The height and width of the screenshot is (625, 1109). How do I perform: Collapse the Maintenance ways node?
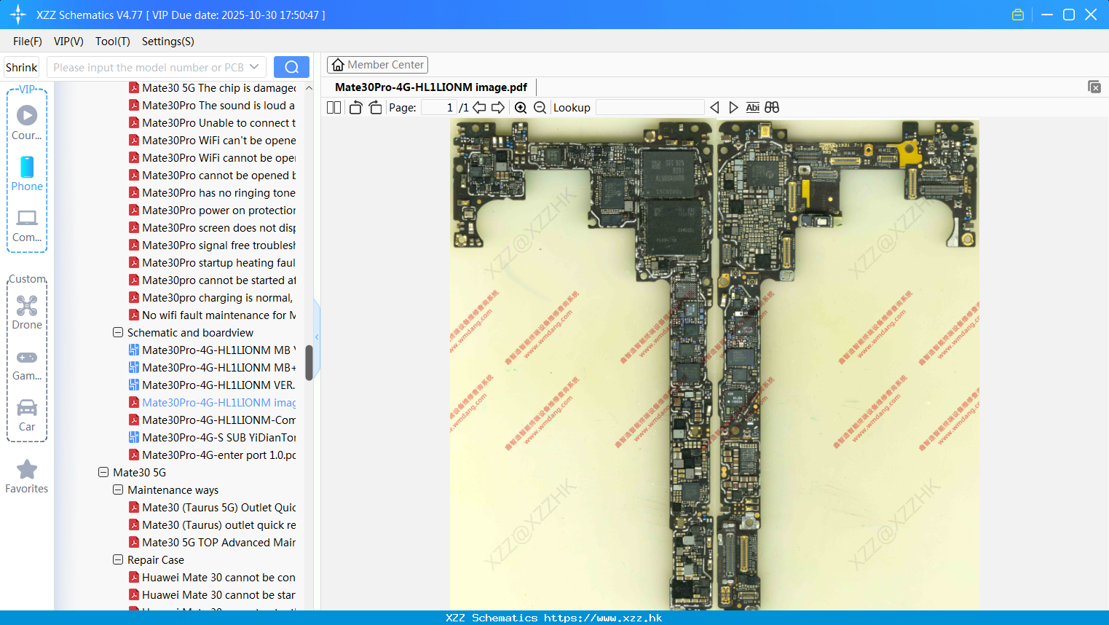tap(118, 490)
